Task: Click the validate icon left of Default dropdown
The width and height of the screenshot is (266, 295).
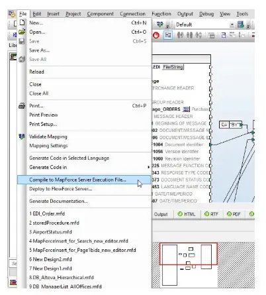Action: [160, 25]
